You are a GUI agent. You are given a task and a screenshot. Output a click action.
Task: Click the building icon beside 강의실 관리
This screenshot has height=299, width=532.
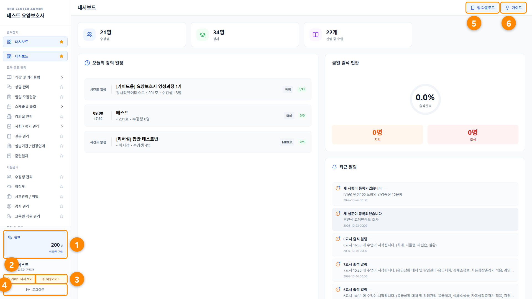point(9,117)
